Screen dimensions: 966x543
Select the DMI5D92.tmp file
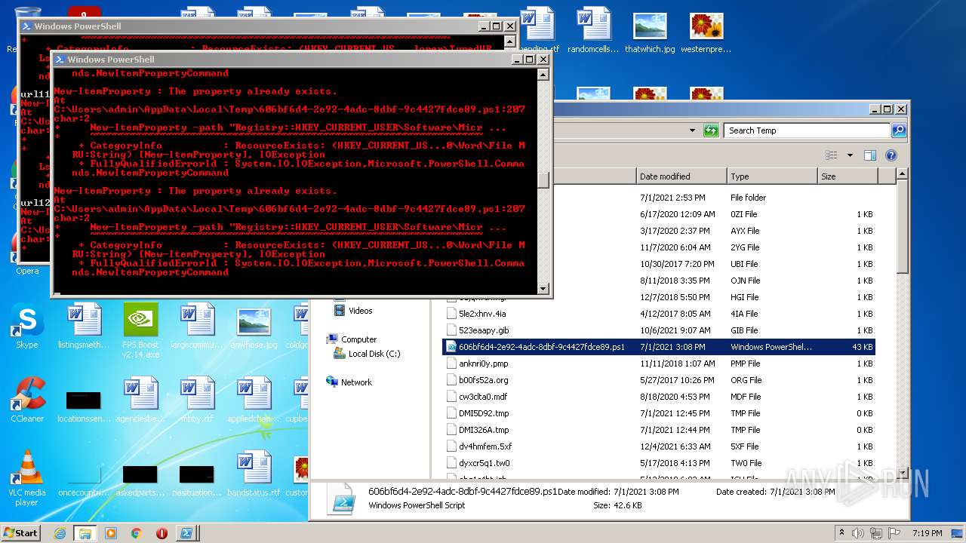(659, 413)
